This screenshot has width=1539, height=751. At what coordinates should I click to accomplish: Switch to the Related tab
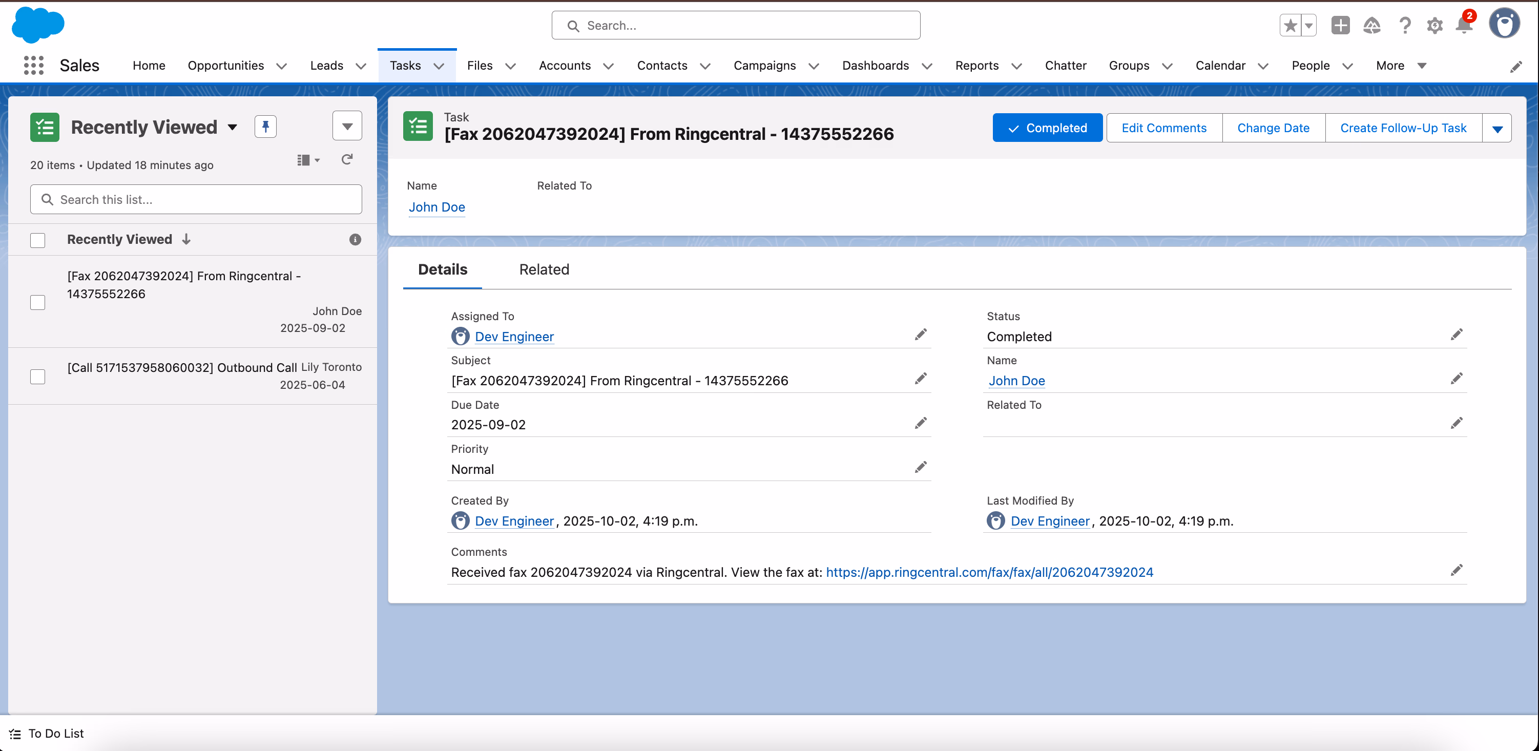point(544,269)
